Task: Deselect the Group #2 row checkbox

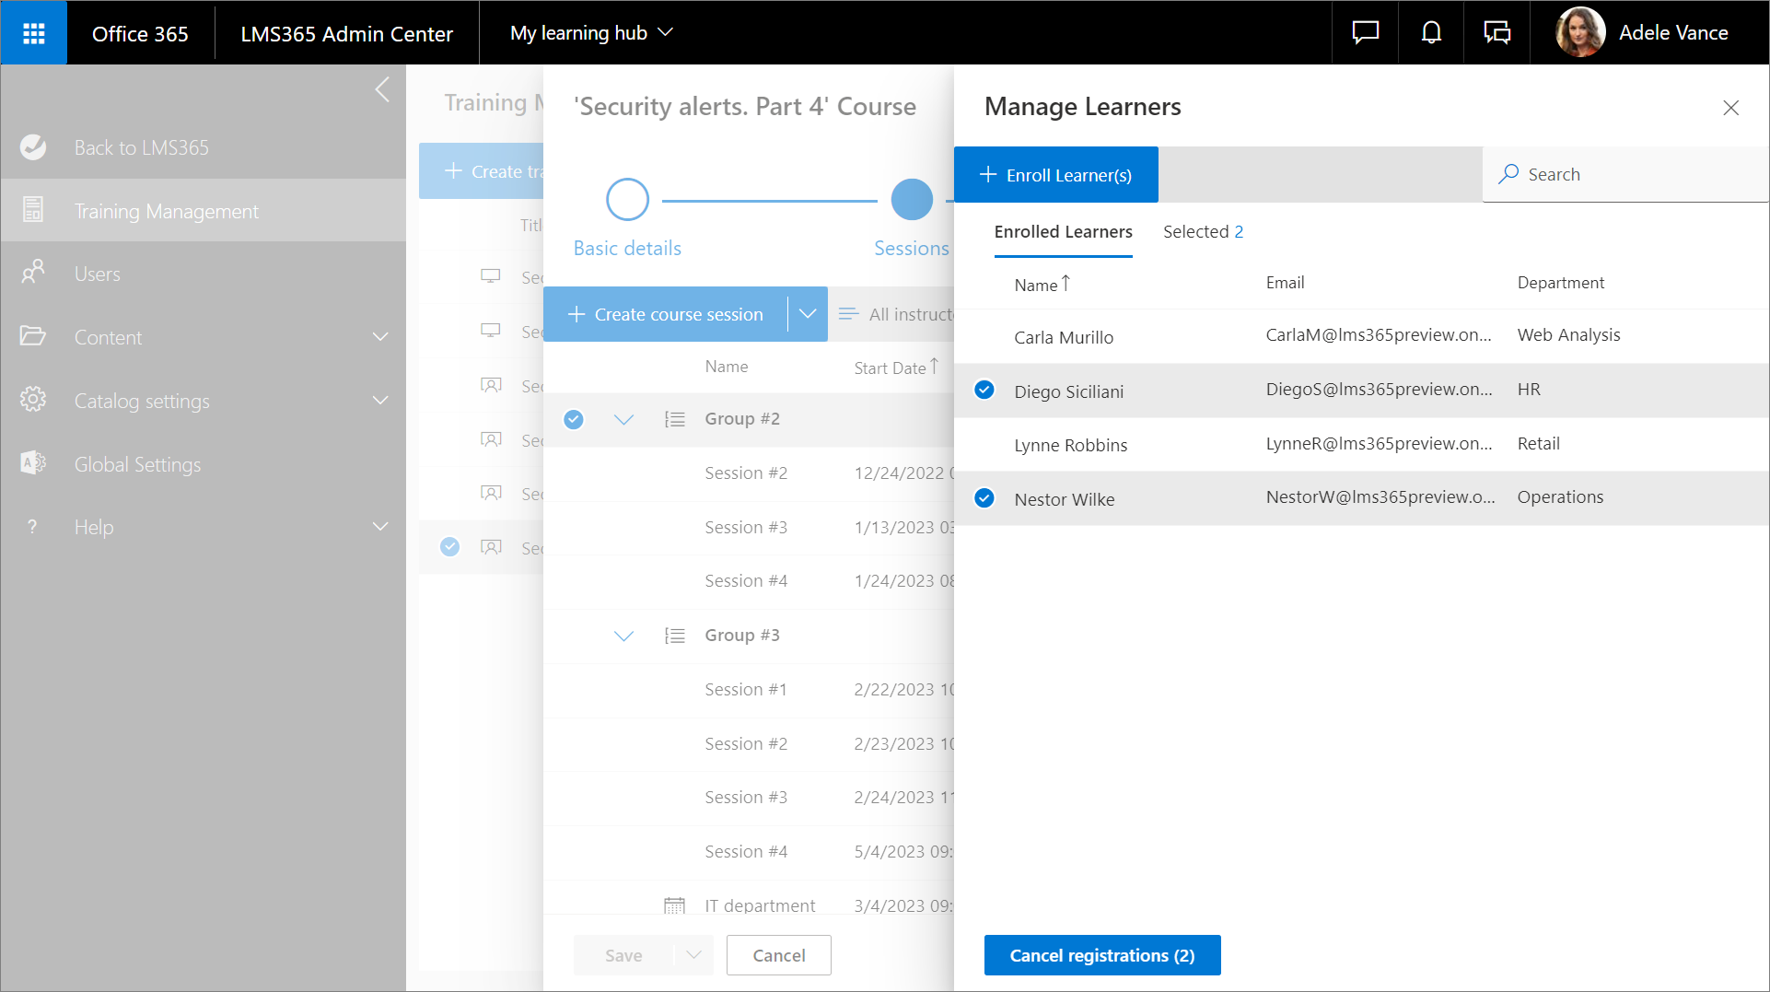Action: [x=574, y=420]
